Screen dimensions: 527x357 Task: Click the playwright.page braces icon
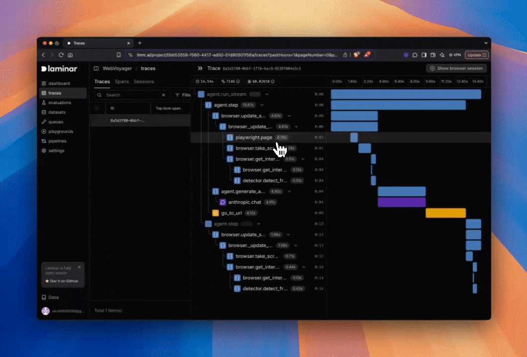pyautogui.click(x=230, y=137)
